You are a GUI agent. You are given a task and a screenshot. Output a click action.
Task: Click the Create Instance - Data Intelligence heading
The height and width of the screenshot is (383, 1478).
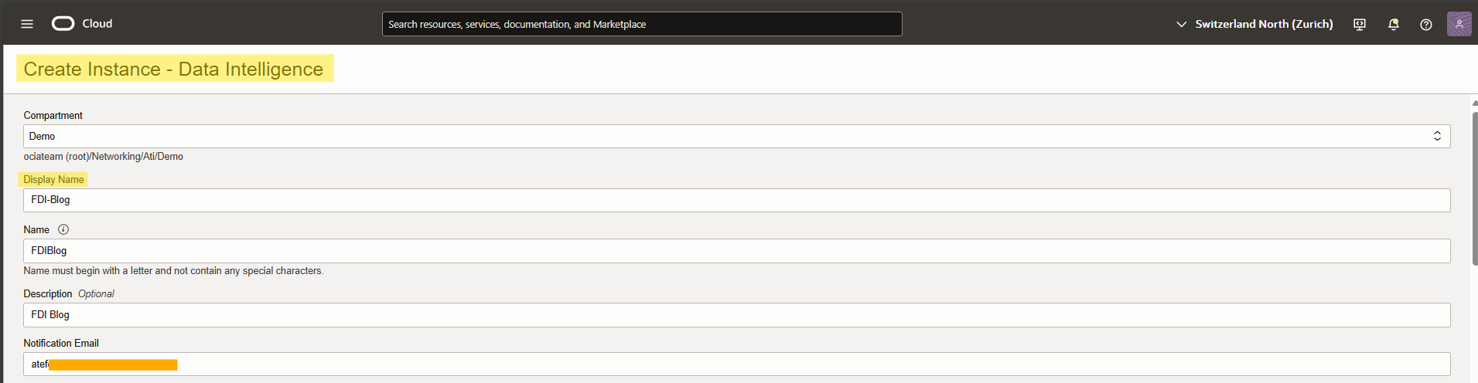coord(174,69)
